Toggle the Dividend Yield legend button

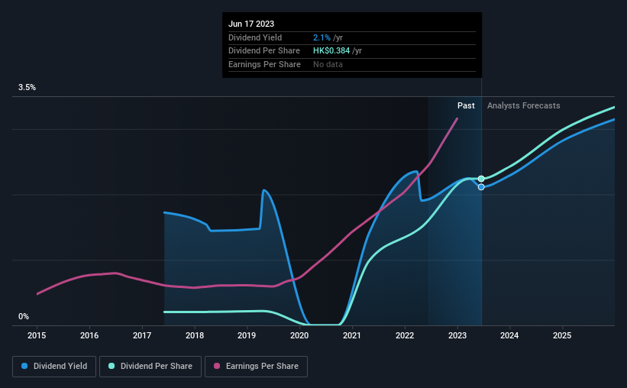point(54,367)
